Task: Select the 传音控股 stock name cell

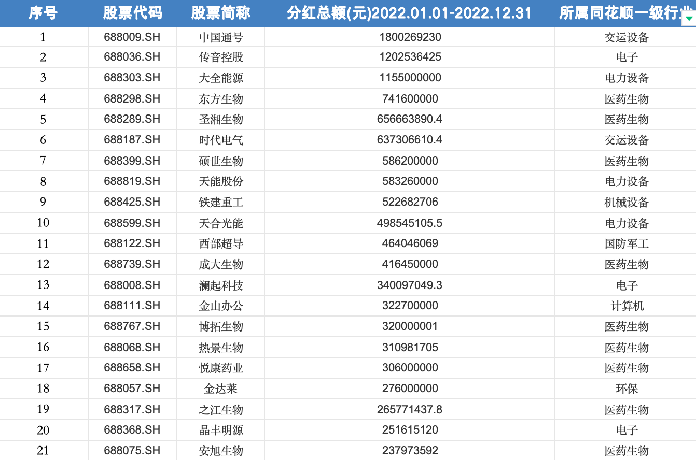Action: click(x=221, y=57)
